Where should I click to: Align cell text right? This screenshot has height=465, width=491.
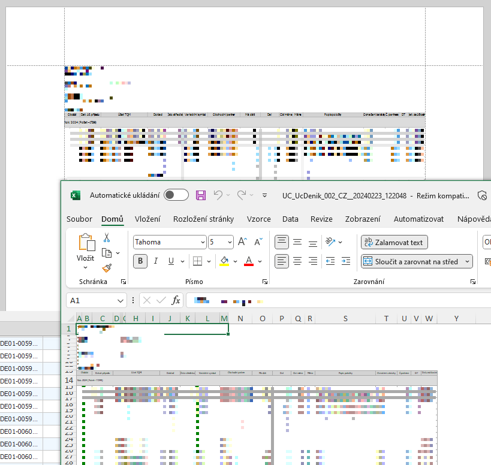click(313, 261)
